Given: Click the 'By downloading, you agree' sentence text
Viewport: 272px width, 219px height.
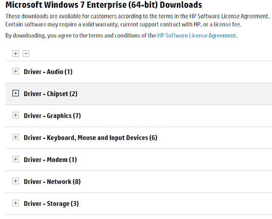Looking at the screenshot, I should (x=81, y=36).
